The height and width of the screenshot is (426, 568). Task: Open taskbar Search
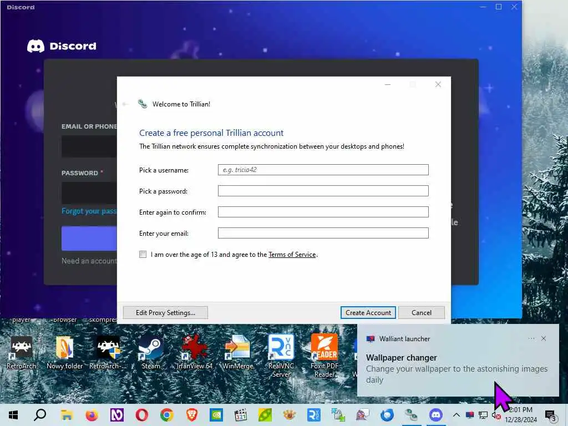(40, 415)
